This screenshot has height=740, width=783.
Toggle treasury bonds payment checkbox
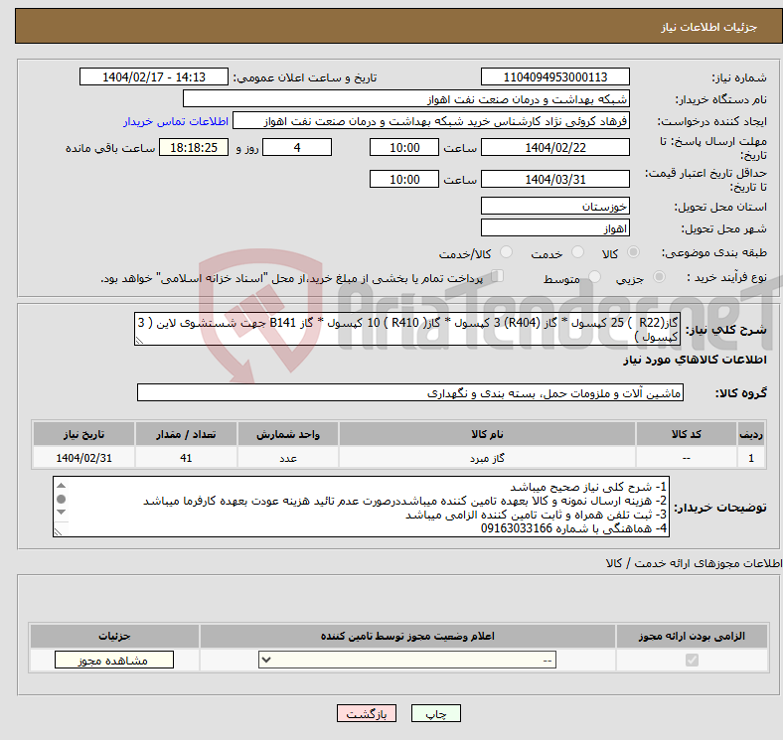(x=498, y=275)
